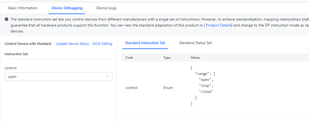Click the info icon in the notice banner
The height and width of the screenshot is (122, 309).
pyautogui.click(x=6, y=19)
